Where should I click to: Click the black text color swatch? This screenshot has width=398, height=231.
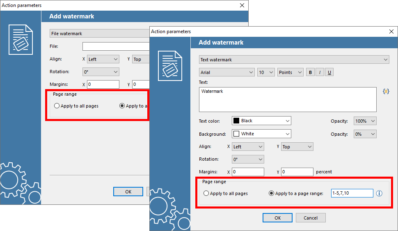[236, 121]
